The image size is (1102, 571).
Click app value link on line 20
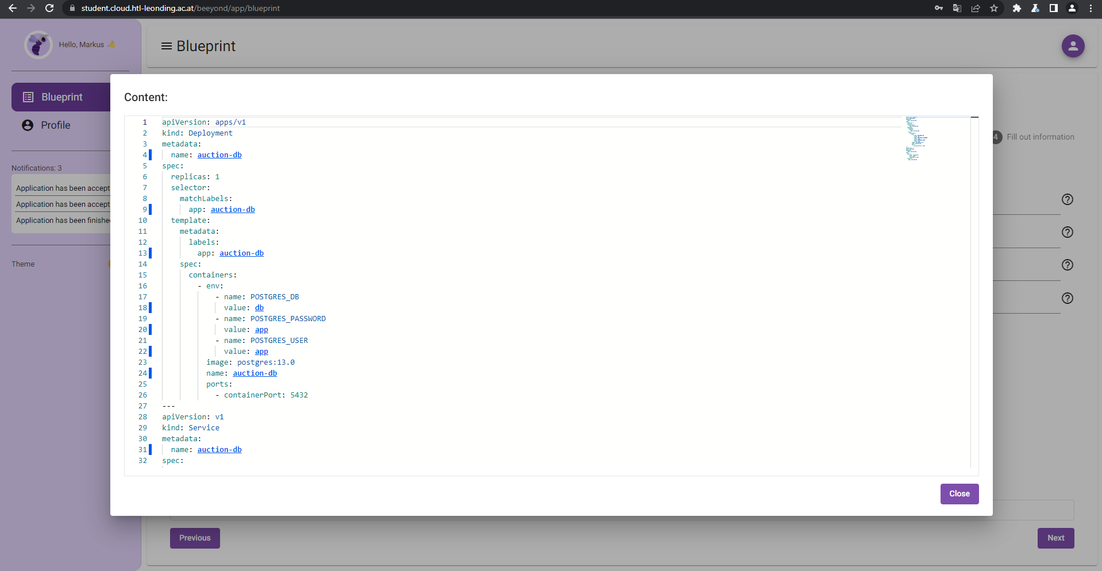(x=261, y=330)
